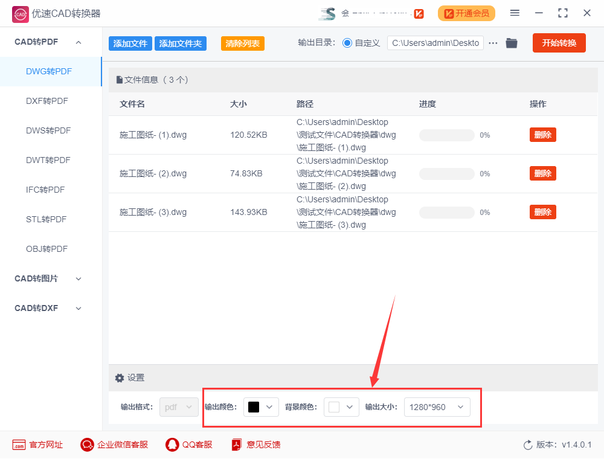Click file name 施工图纸- (3).dwg
Viewport: 604px width, 459px height.
coord(153,212)
